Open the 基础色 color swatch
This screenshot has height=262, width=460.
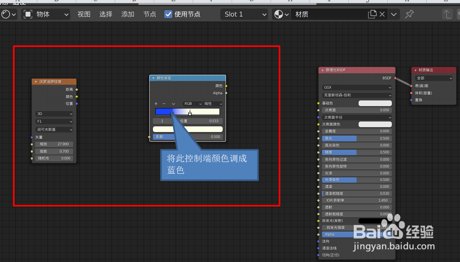376,103
